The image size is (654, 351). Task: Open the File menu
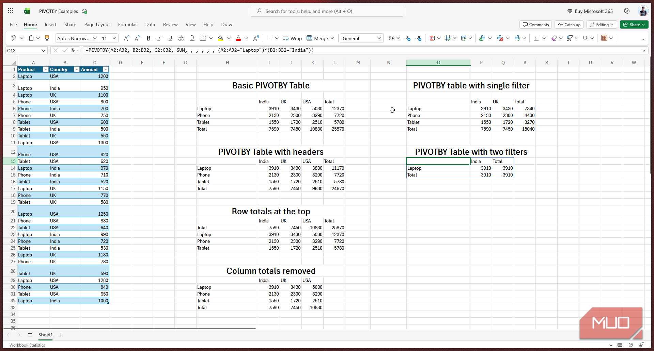tap(13, 24)
